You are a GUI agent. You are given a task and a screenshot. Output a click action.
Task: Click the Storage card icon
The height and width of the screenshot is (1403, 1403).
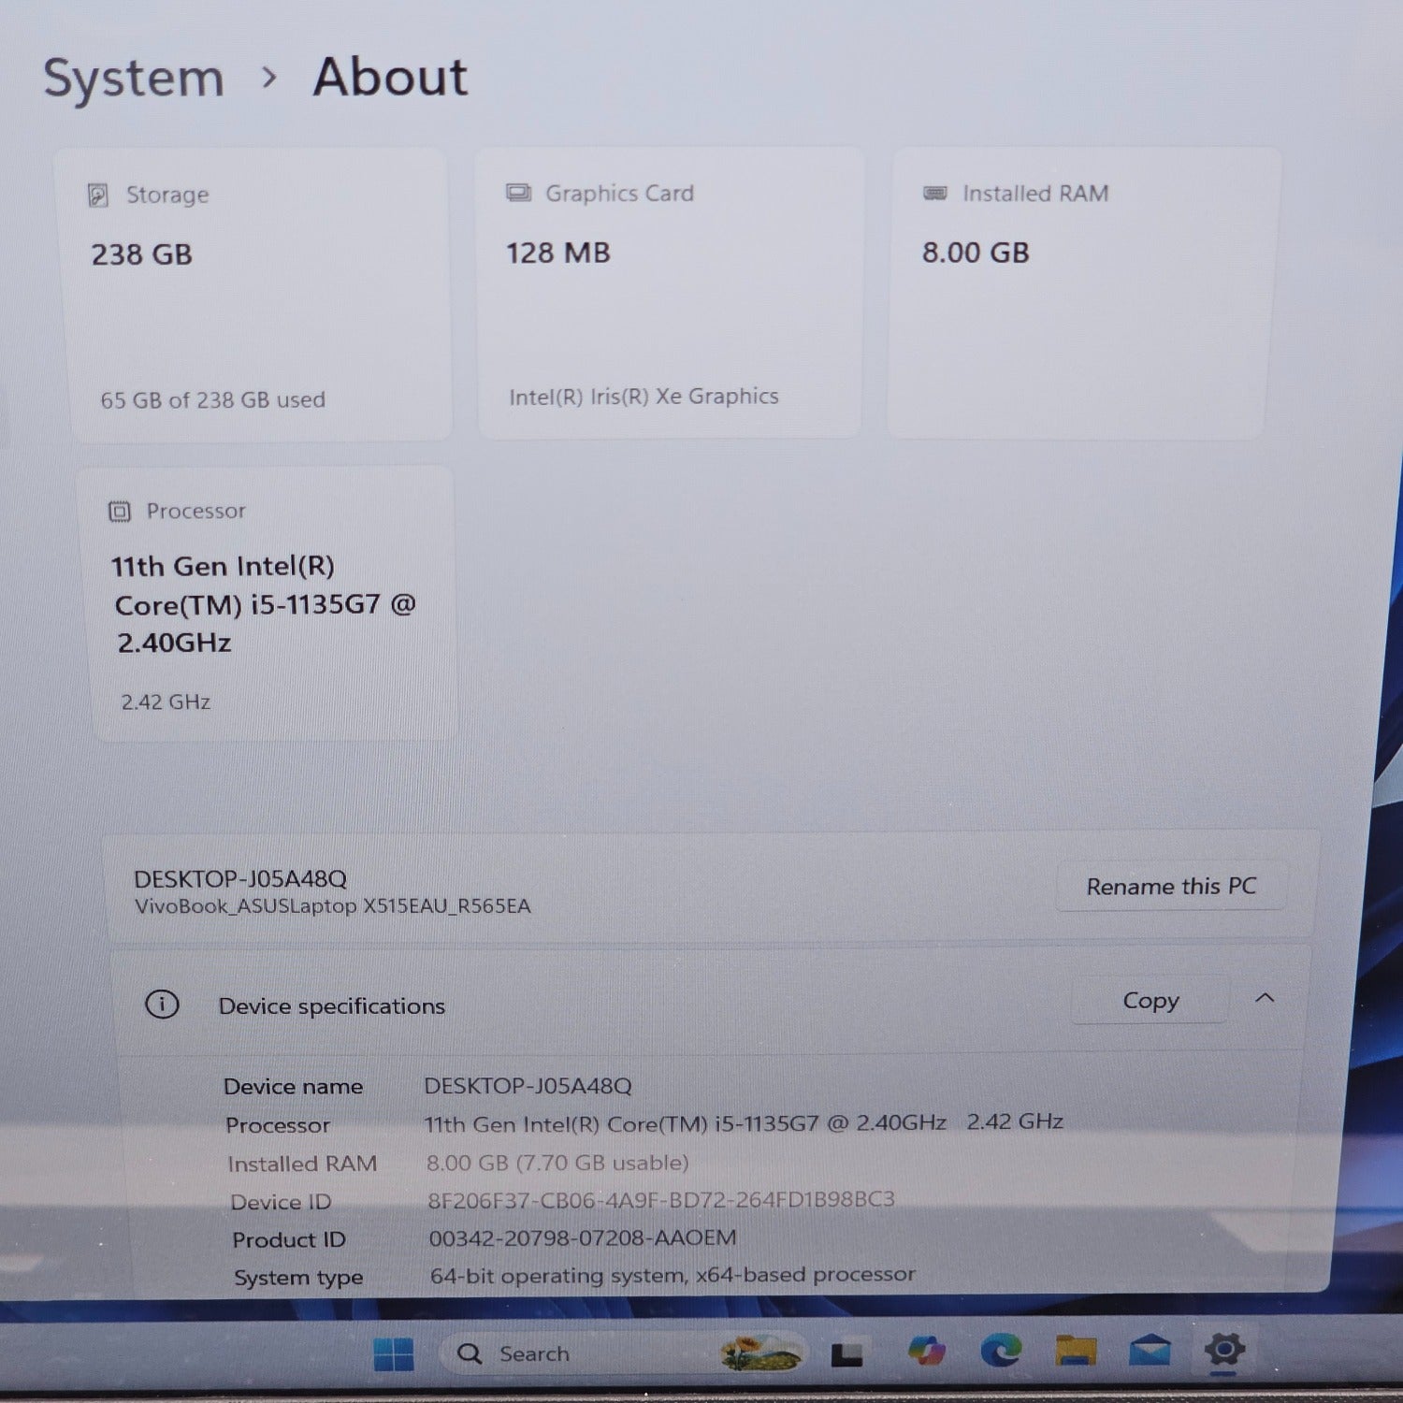point(103,195)
